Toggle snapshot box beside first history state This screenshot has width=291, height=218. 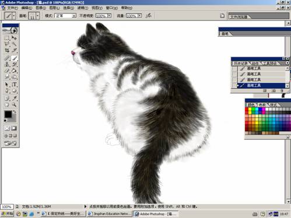[x=234, y=68]
